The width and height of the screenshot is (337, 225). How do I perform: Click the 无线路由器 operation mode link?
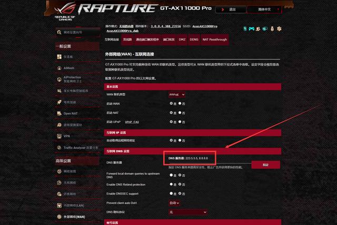tap(126, 26)
